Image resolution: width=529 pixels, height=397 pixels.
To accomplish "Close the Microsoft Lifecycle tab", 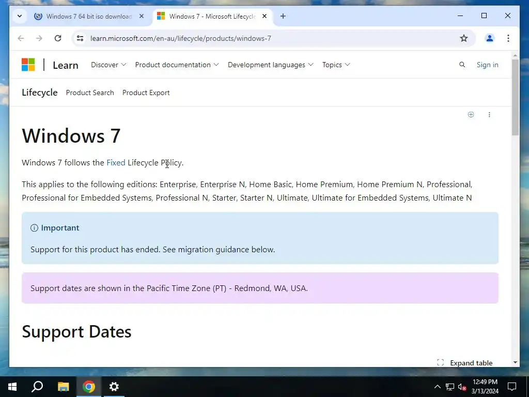I will (264, 16).
